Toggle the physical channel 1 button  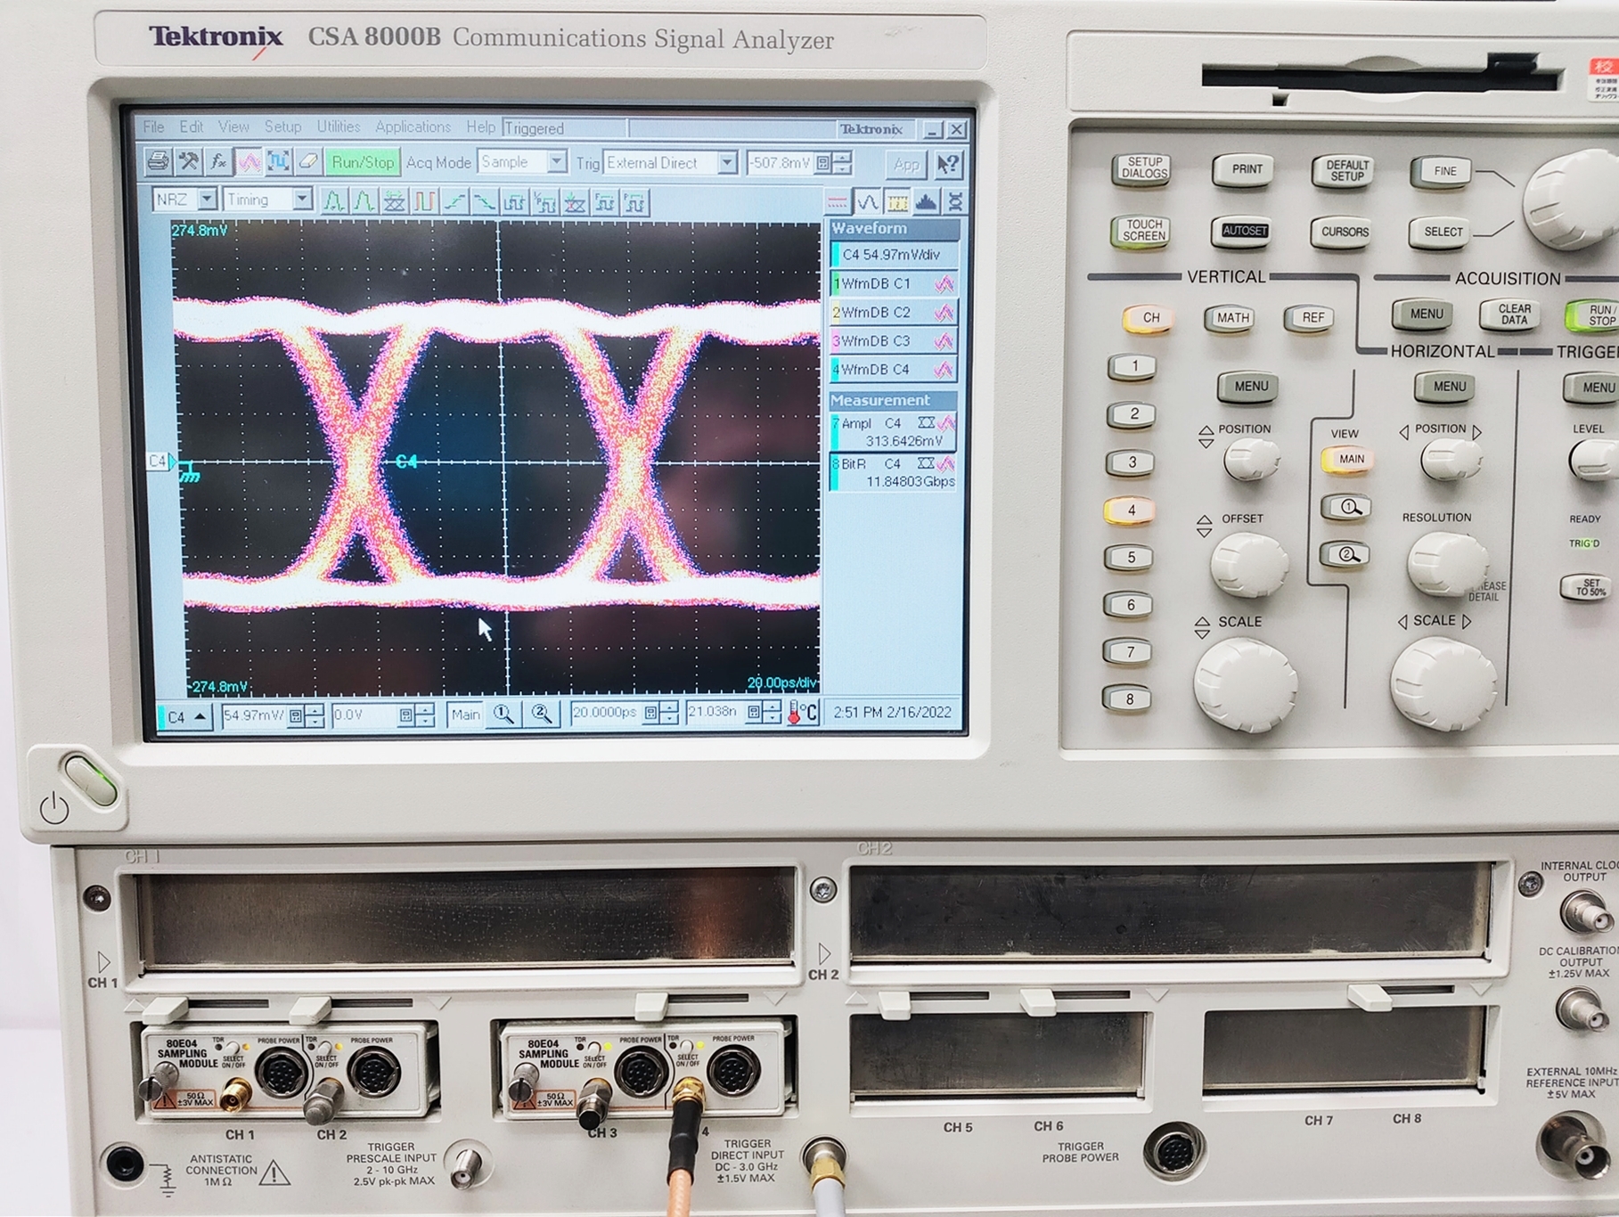click(1133, 366)
